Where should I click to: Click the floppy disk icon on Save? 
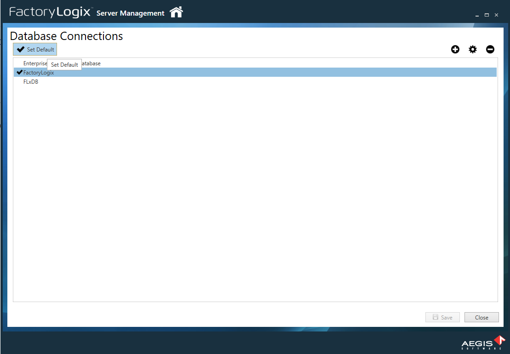click(x=435, y=317)
